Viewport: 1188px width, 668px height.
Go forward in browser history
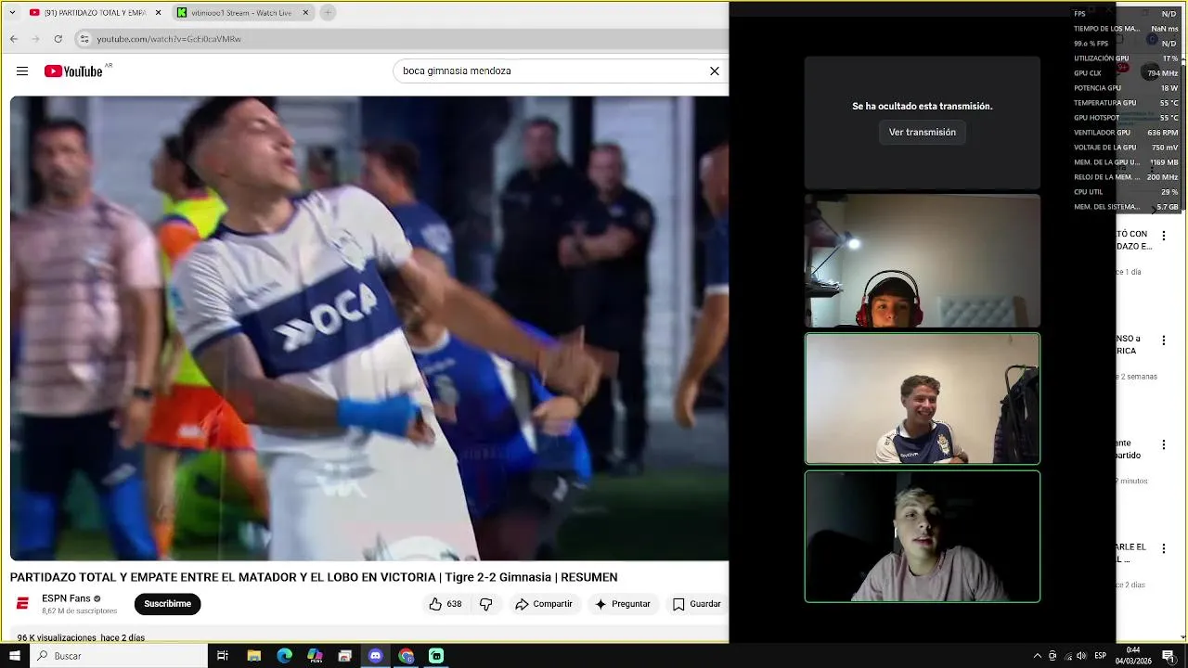point(36,39)
